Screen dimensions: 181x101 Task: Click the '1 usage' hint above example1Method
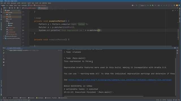tap(37, 18)
